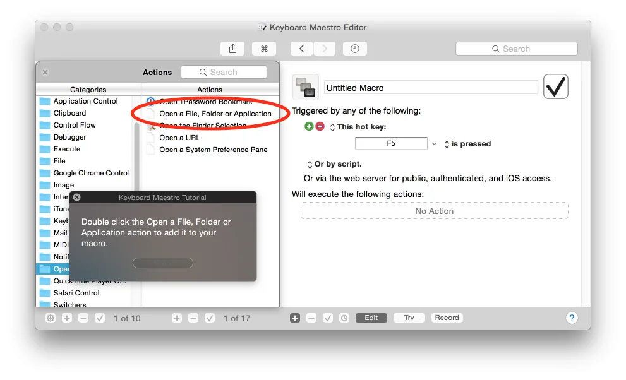Click the main toolbar Search field
Image resolution: width=626 pixels, height=380 pixels.
pyautogui.click(x=517, y=49)
